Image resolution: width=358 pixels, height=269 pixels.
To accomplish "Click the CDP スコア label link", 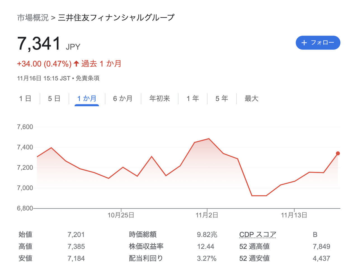I will [258, 235].
